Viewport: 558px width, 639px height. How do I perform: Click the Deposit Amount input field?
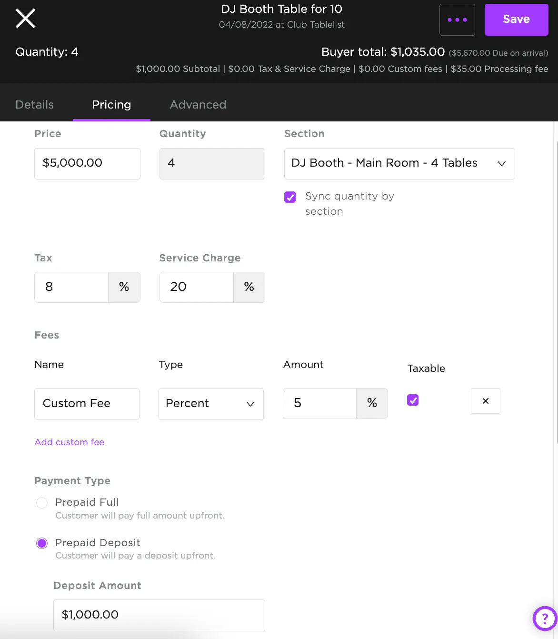(x=159, y=615)
